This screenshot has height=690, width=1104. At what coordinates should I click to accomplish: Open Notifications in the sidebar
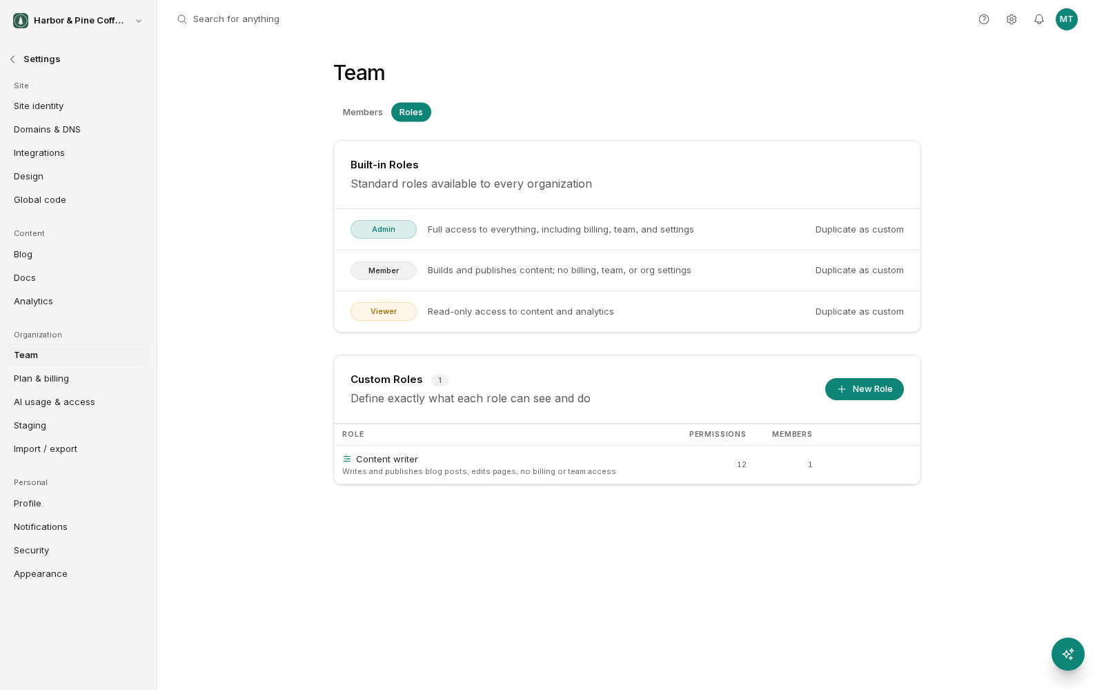coord(78,527)
